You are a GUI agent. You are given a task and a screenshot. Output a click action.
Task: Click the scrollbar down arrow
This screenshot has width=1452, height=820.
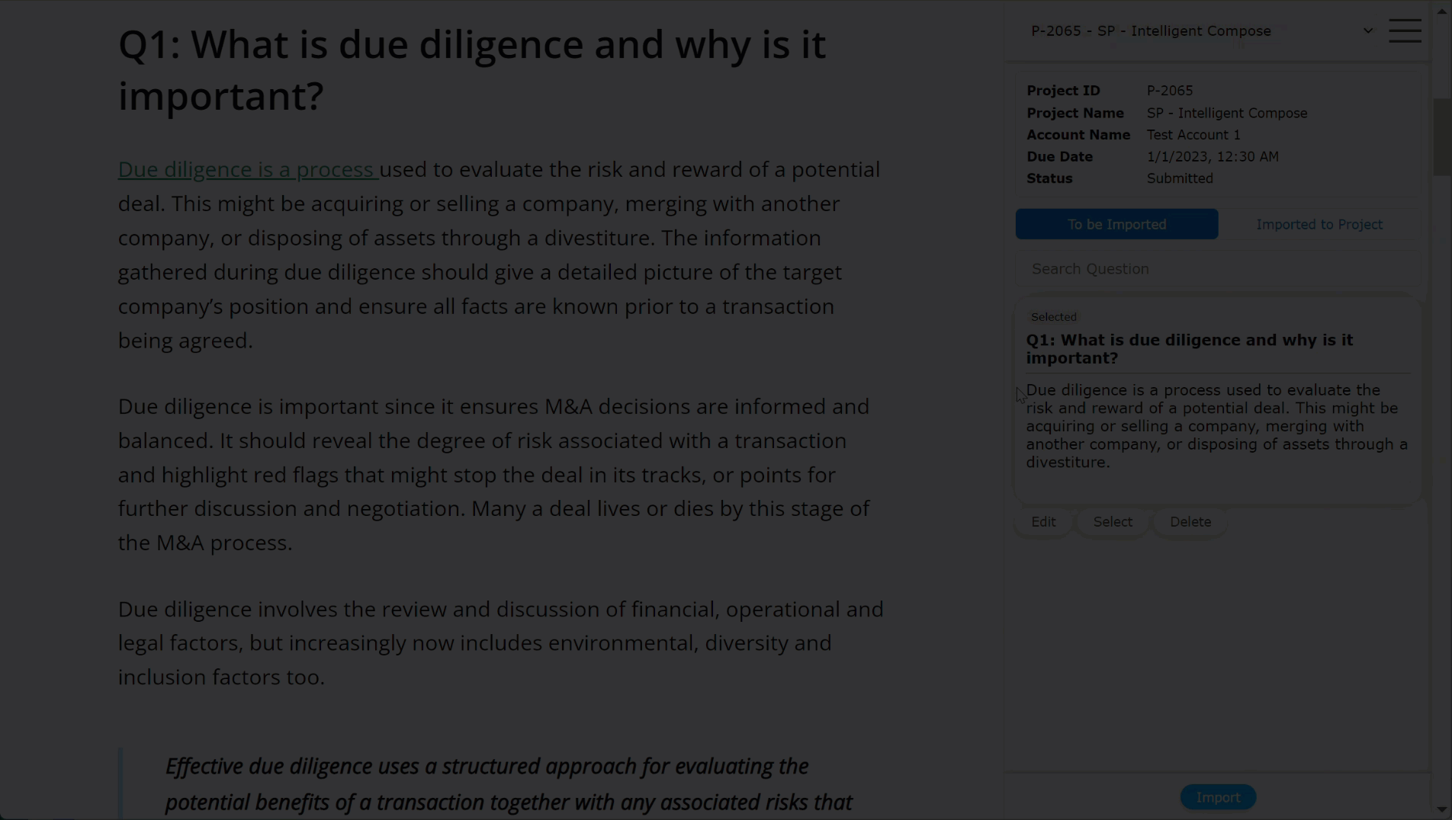point(1441,809)
